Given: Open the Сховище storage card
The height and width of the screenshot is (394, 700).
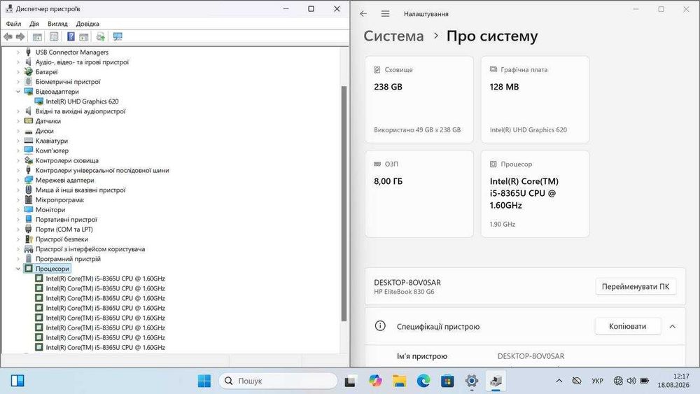Looking at the screenshot, I should tap(419, 99).
